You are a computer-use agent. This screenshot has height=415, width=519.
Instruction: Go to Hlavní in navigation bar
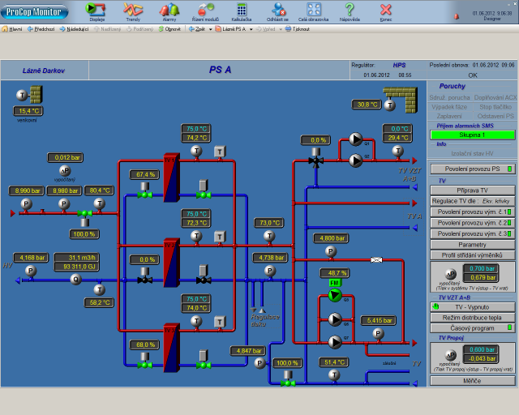coord(12,29)
